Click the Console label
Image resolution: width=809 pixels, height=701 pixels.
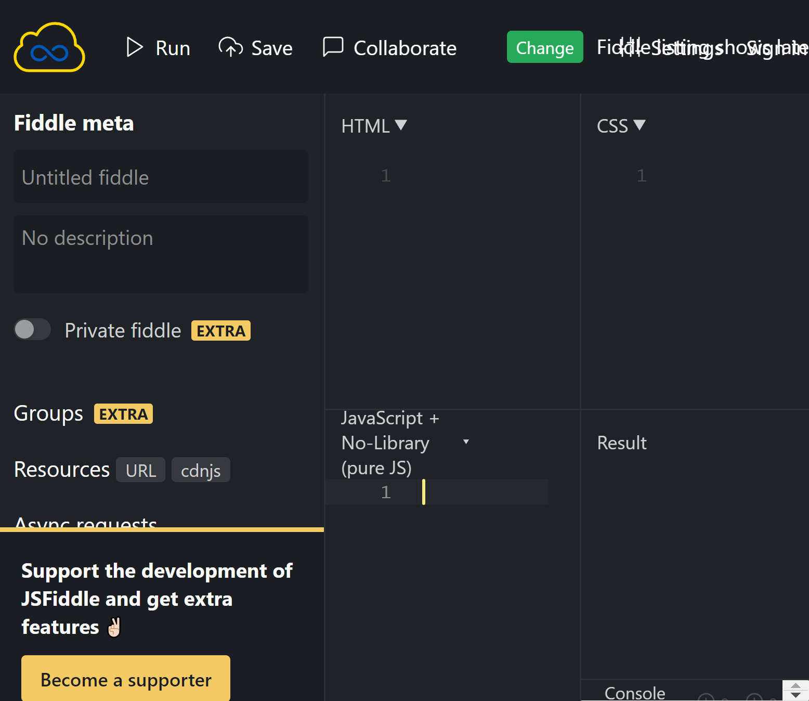tap(635, 693)
